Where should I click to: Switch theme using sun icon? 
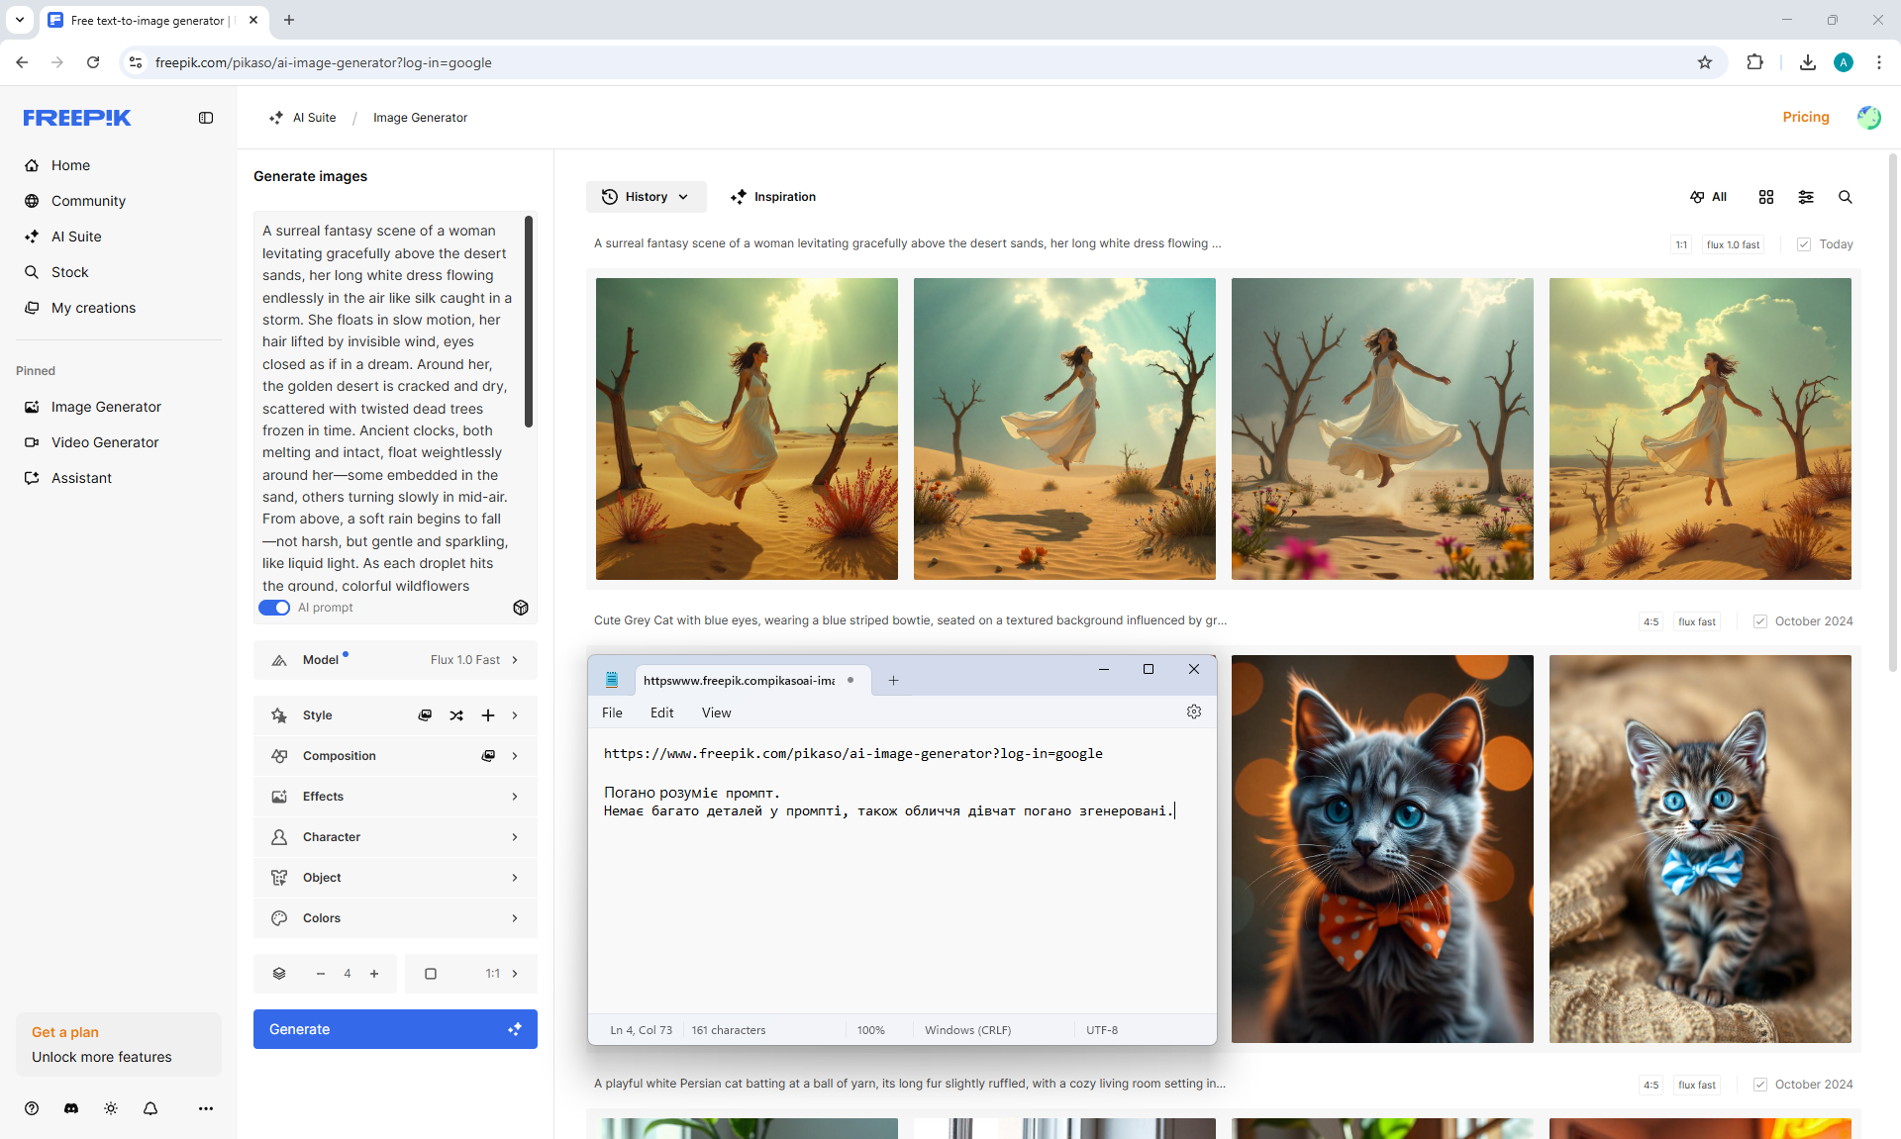coord(111,1108)
